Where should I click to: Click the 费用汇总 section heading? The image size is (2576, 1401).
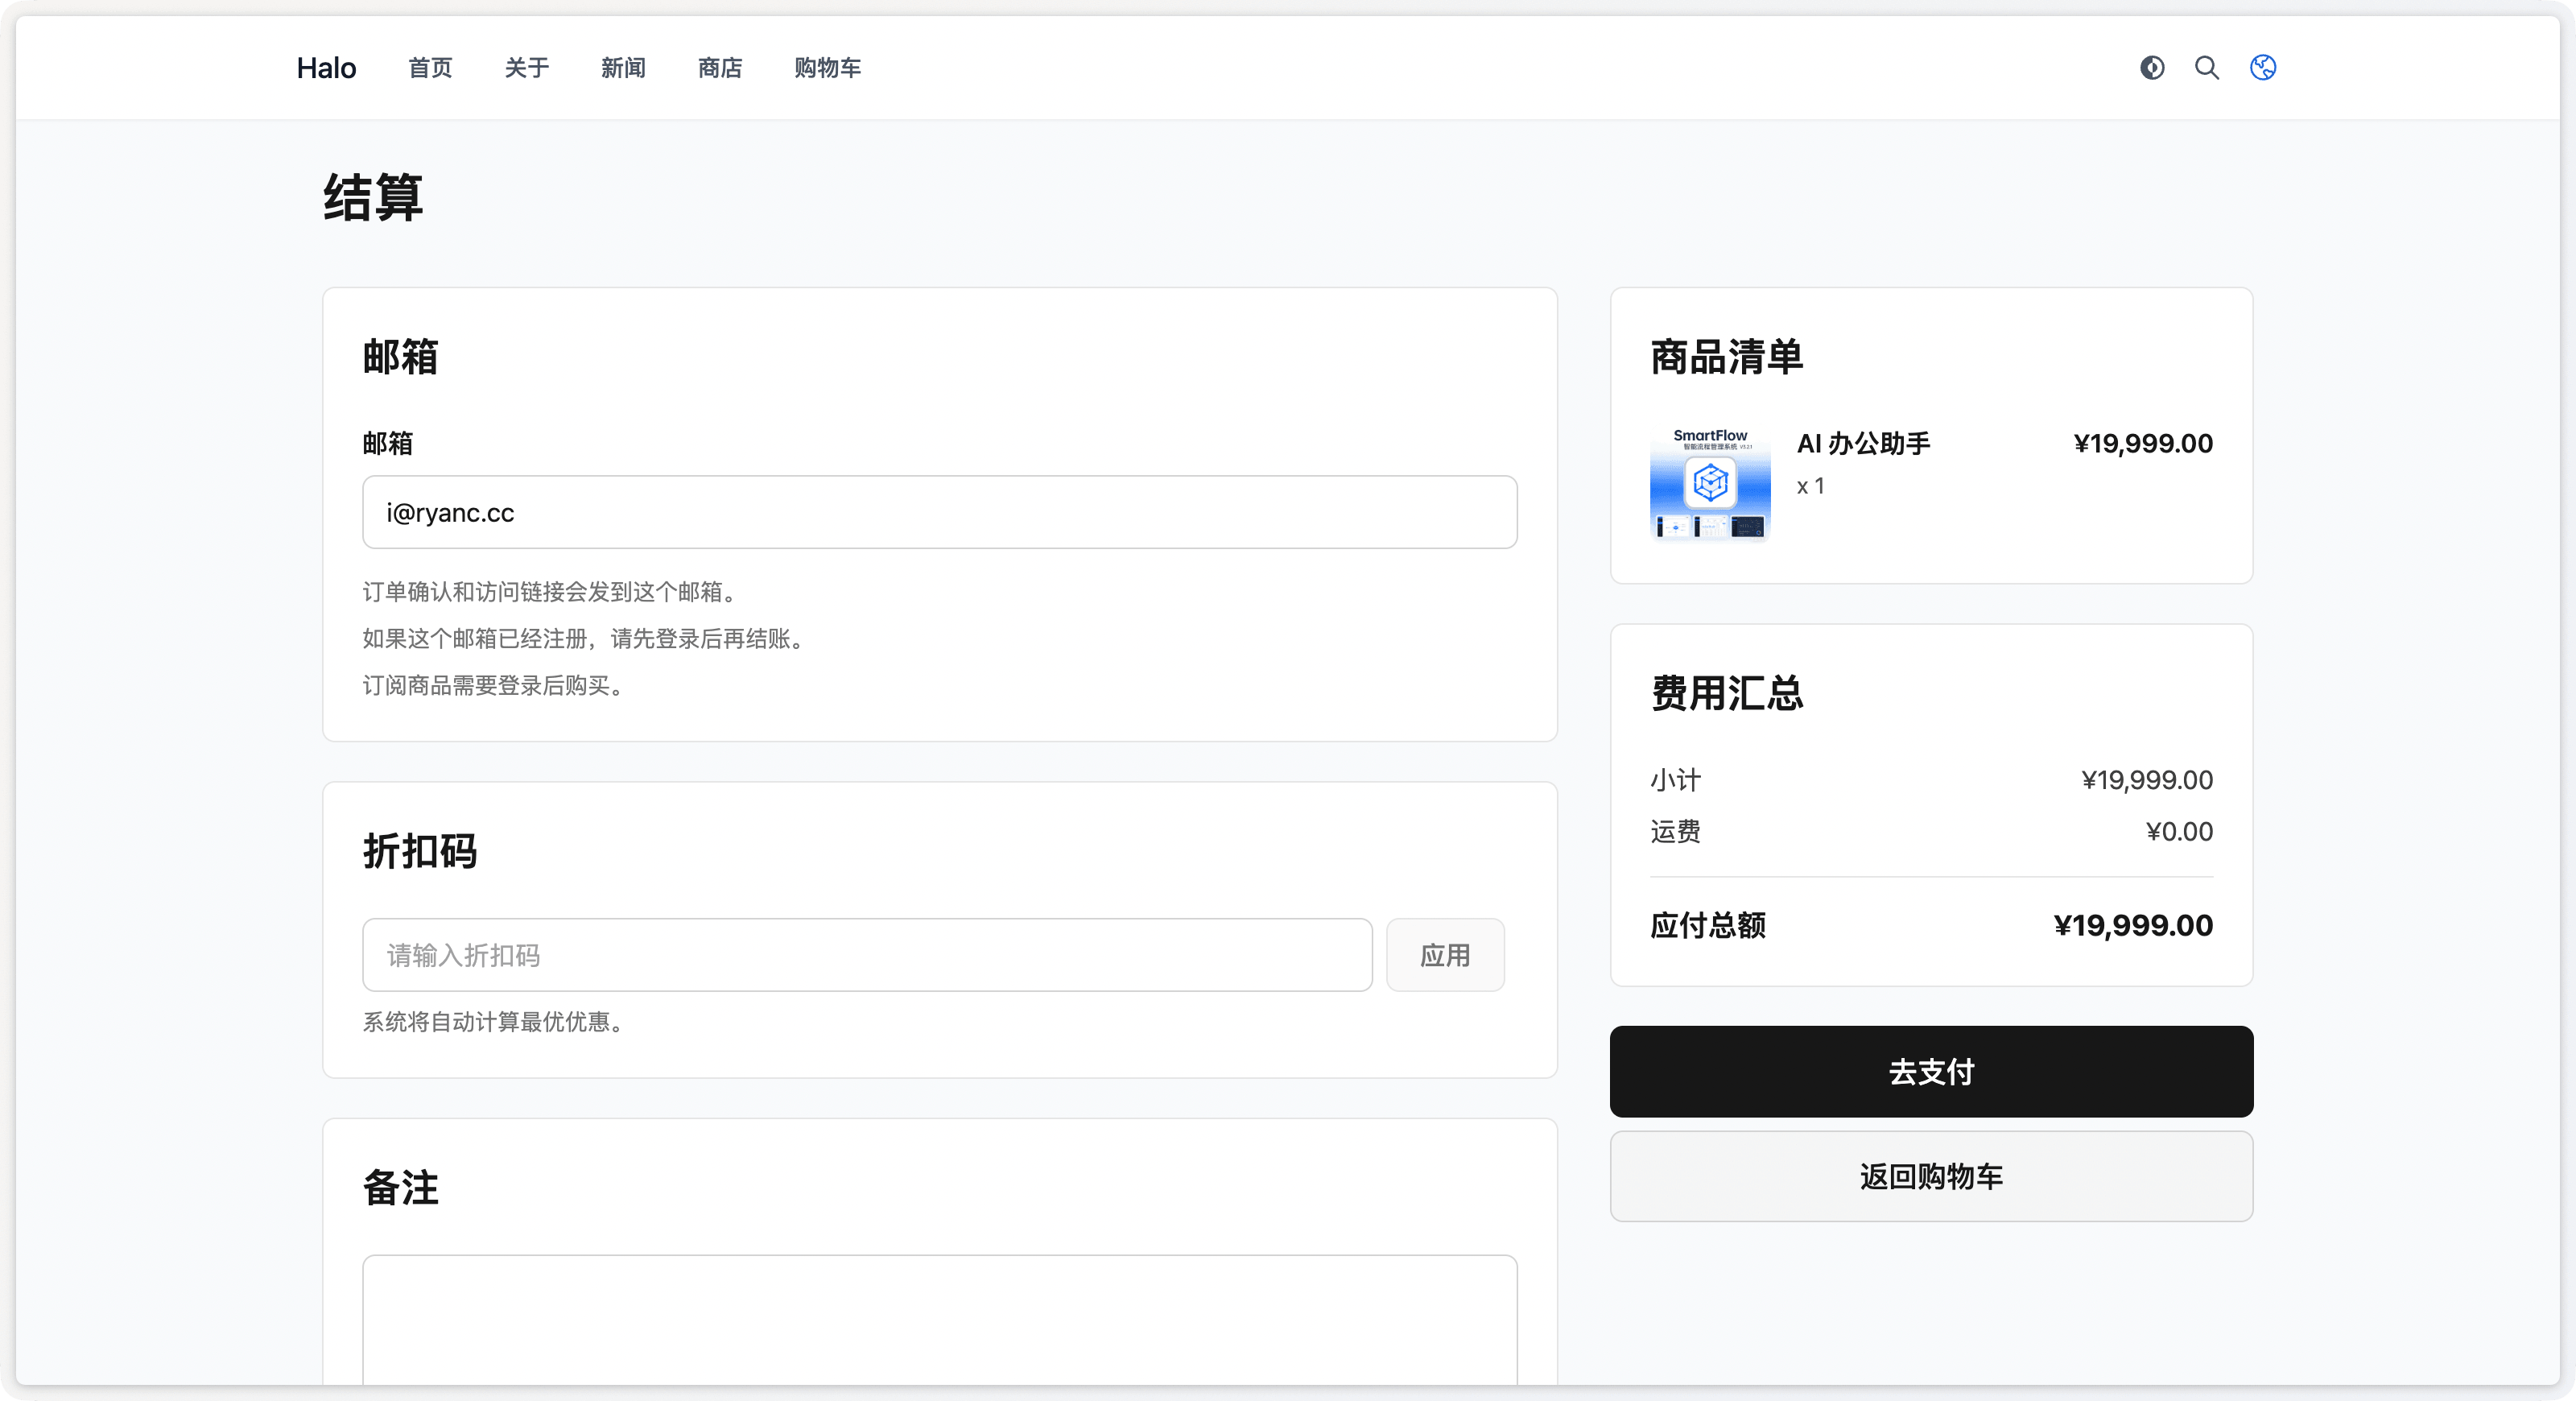pyautogui.click(x=1727, y=693)
